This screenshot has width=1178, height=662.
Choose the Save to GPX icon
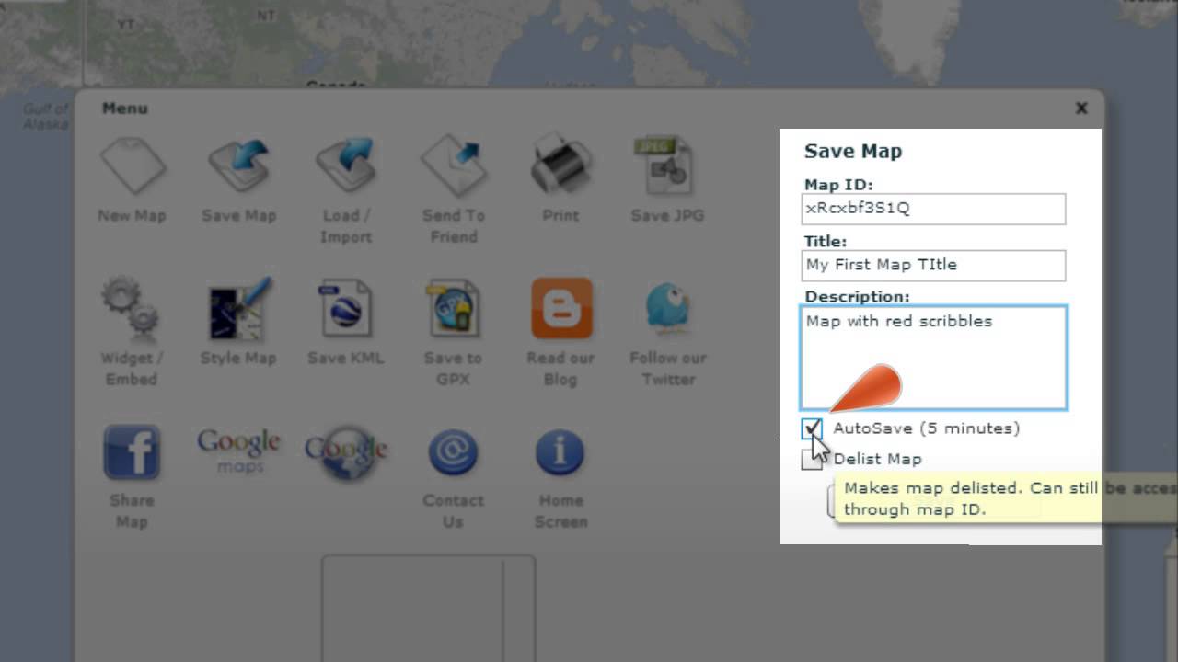(x=453, y=309)
